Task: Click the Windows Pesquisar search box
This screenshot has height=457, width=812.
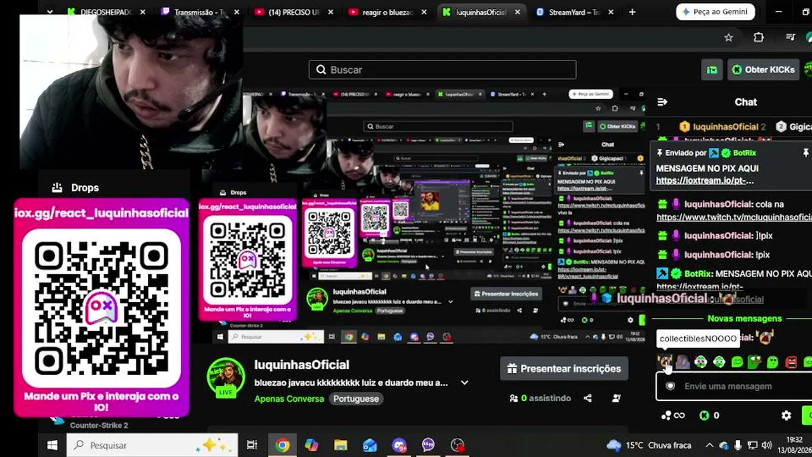Action: point(152,446)
